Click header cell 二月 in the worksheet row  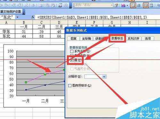42,27
